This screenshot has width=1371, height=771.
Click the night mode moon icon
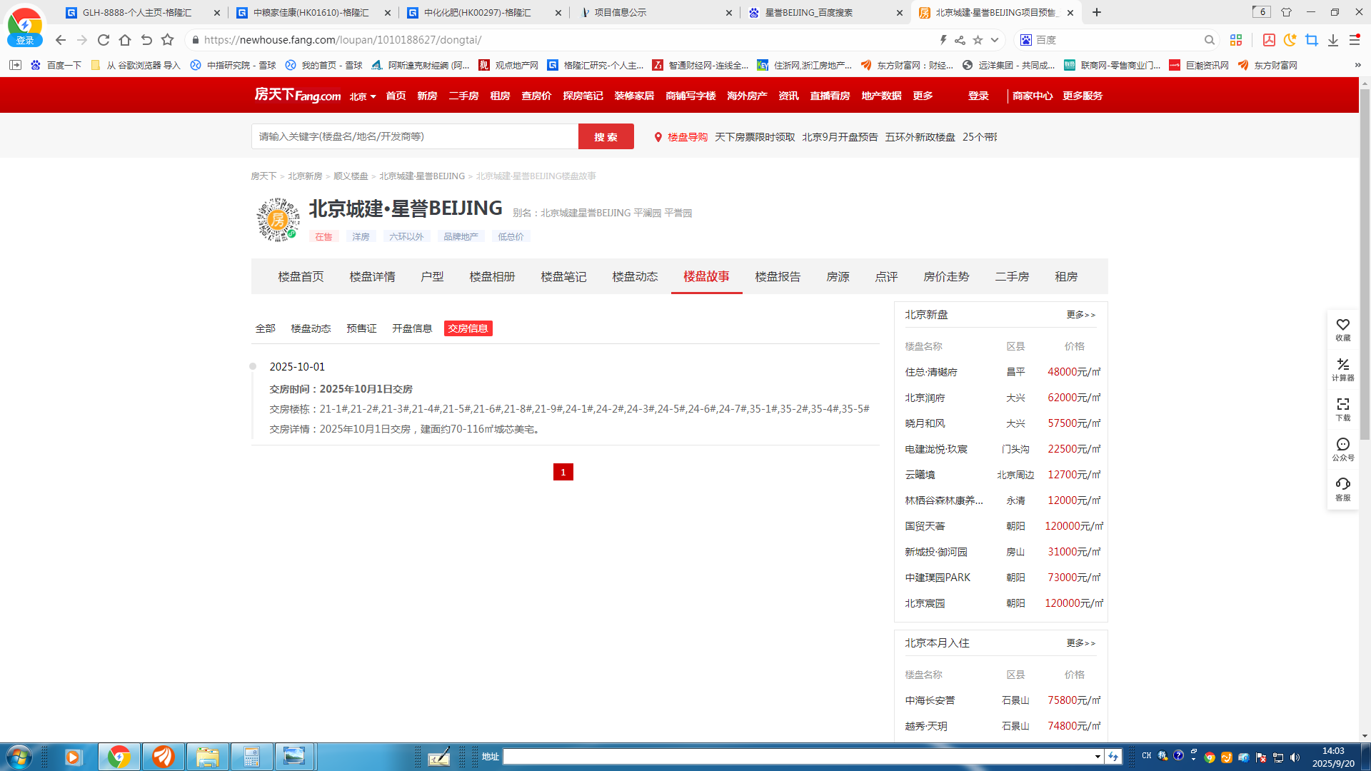[1290, 40]
